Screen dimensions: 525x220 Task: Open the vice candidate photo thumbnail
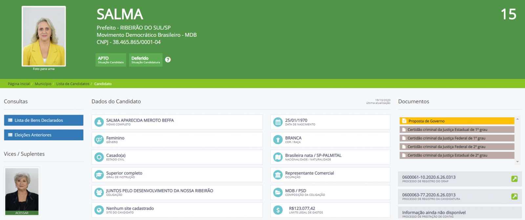22,191
